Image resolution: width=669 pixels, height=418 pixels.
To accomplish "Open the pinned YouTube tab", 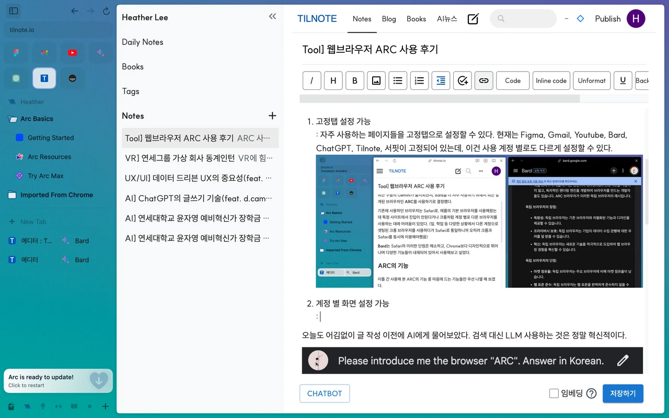I will (72, 52).
